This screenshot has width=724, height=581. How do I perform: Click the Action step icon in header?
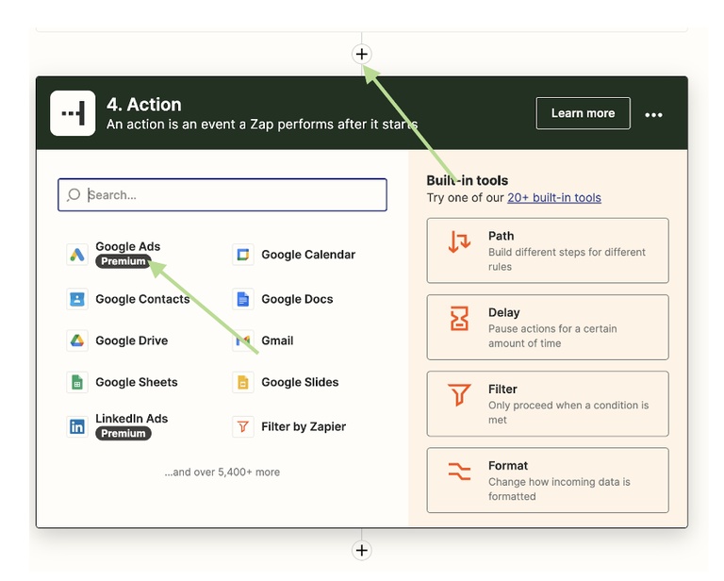tap(73, 113)
